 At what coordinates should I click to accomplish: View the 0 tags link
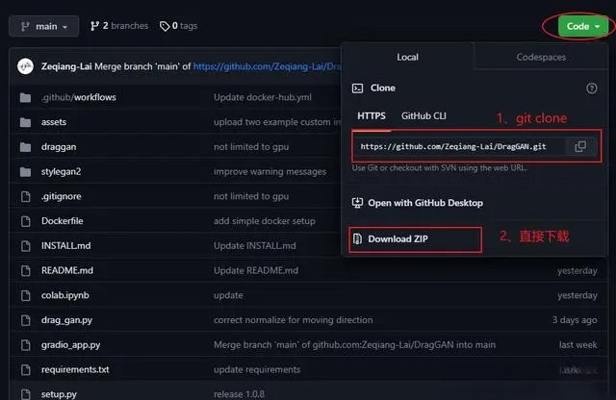pyautogui.click(x=178, y=26)
